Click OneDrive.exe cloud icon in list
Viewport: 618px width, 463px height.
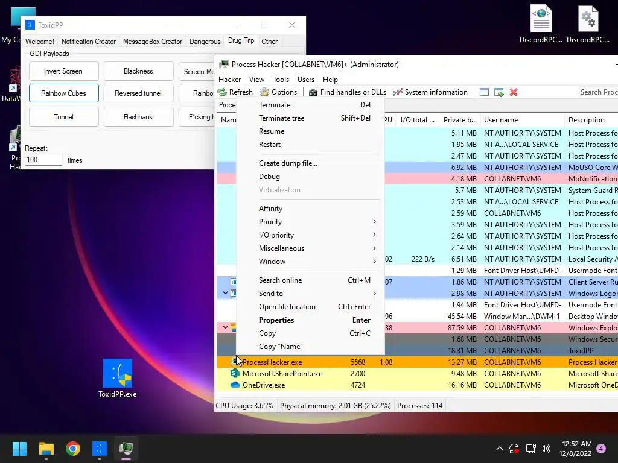coord(235,385)
